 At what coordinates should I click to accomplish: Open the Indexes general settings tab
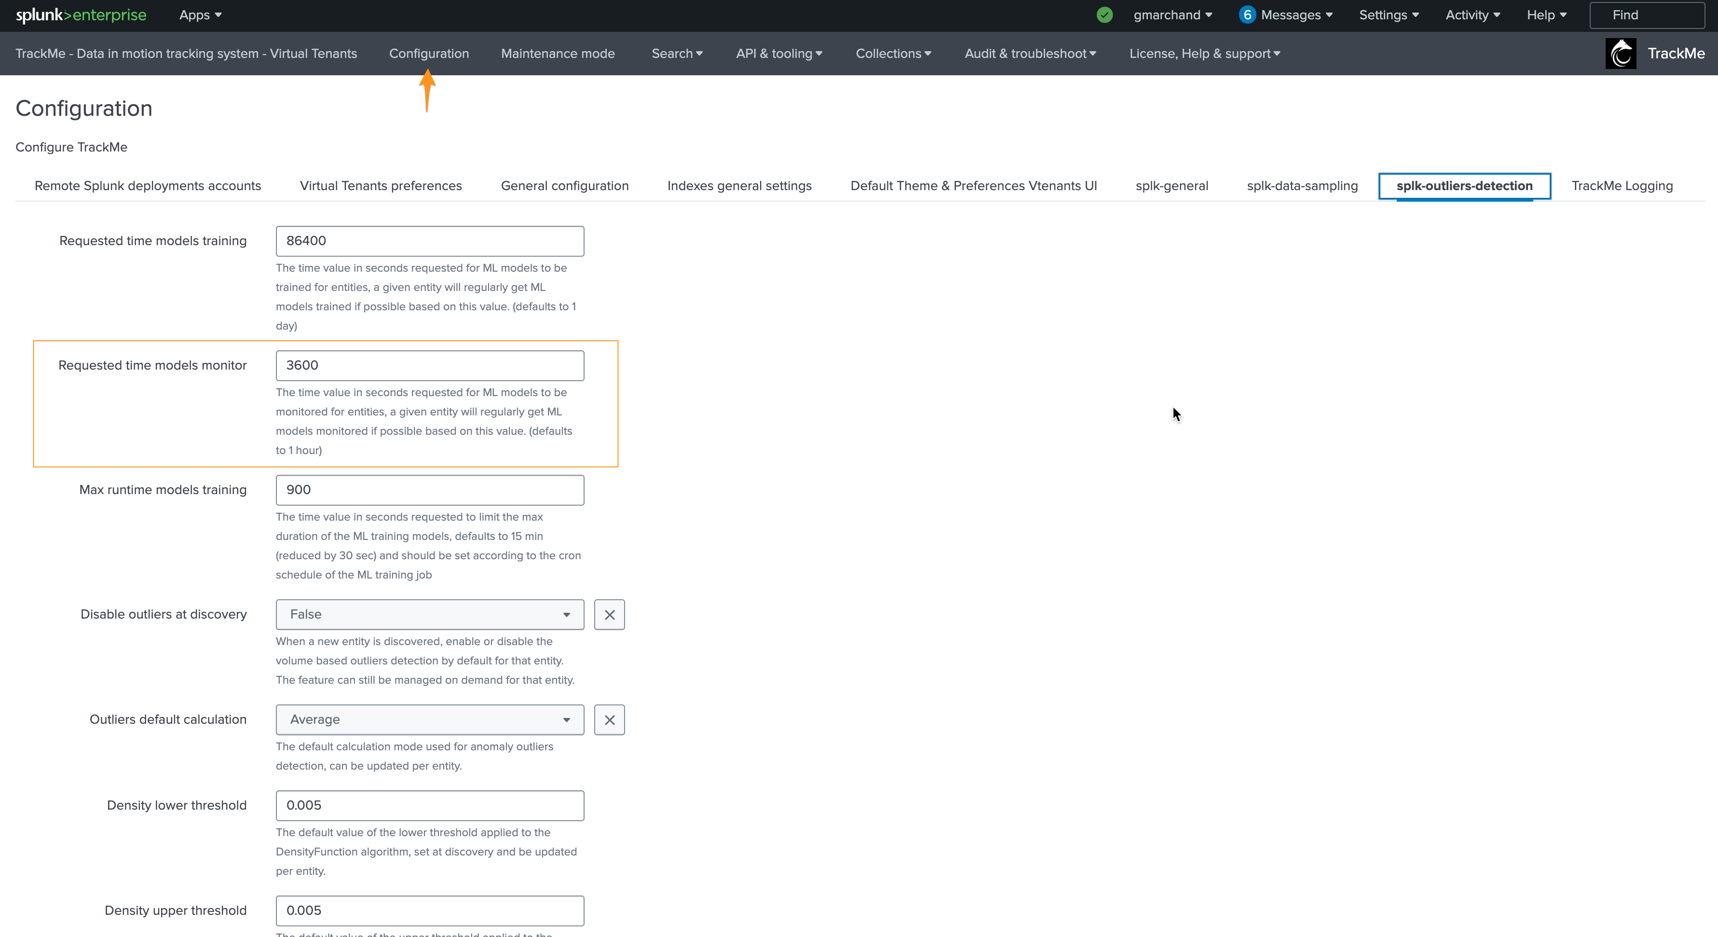[x=739, y=186]
